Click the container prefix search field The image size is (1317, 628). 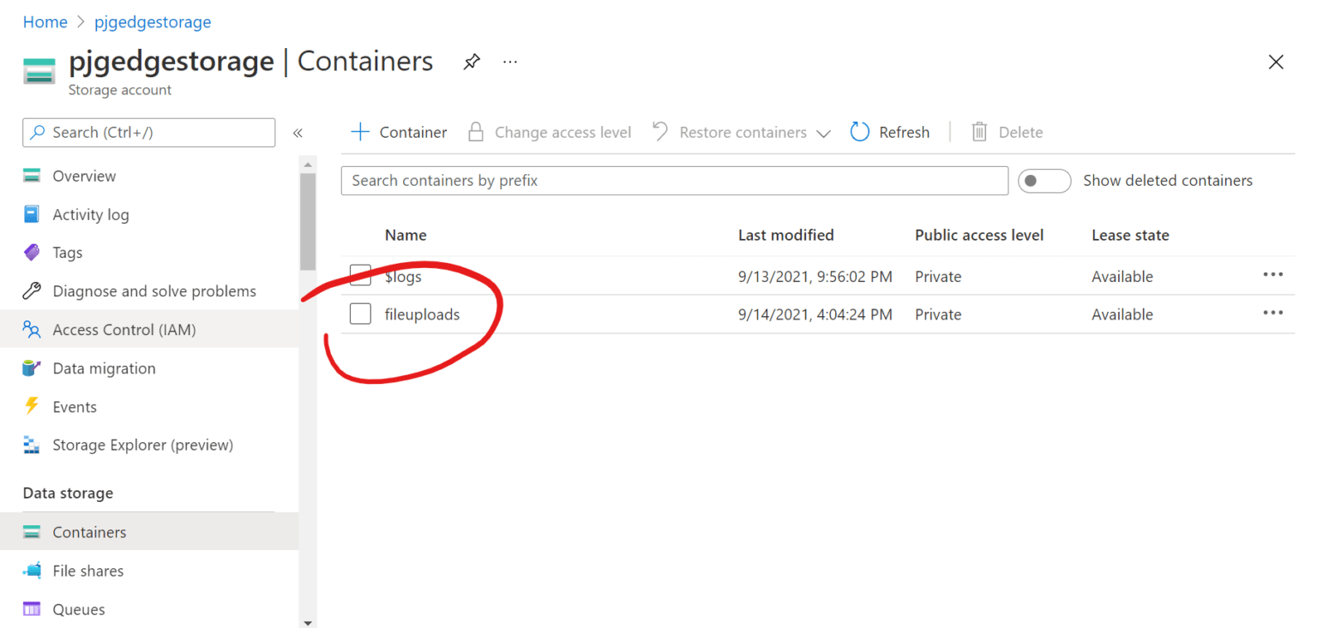point(675,180)
